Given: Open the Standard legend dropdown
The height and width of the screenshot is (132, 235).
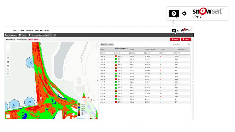Looking at the screenshot, I should click(x=84, y=100).
